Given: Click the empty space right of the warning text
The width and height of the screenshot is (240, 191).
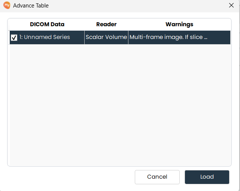Looking at the screenshot, I should [219, 37].
